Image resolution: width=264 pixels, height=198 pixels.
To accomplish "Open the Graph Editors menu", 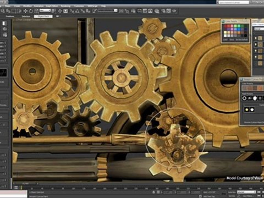I will coord(52,6).
